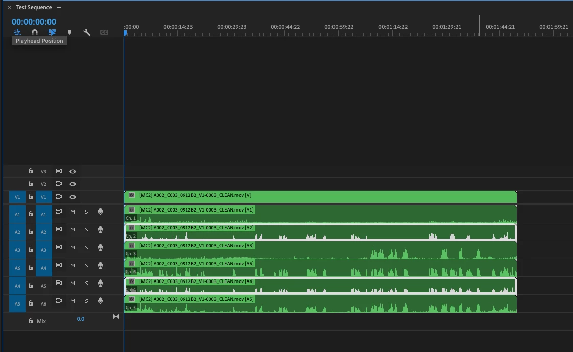The width and height of the screenshot is (573, 352).
Task: Lock the V3 track padlock
Action: [31, 171]
